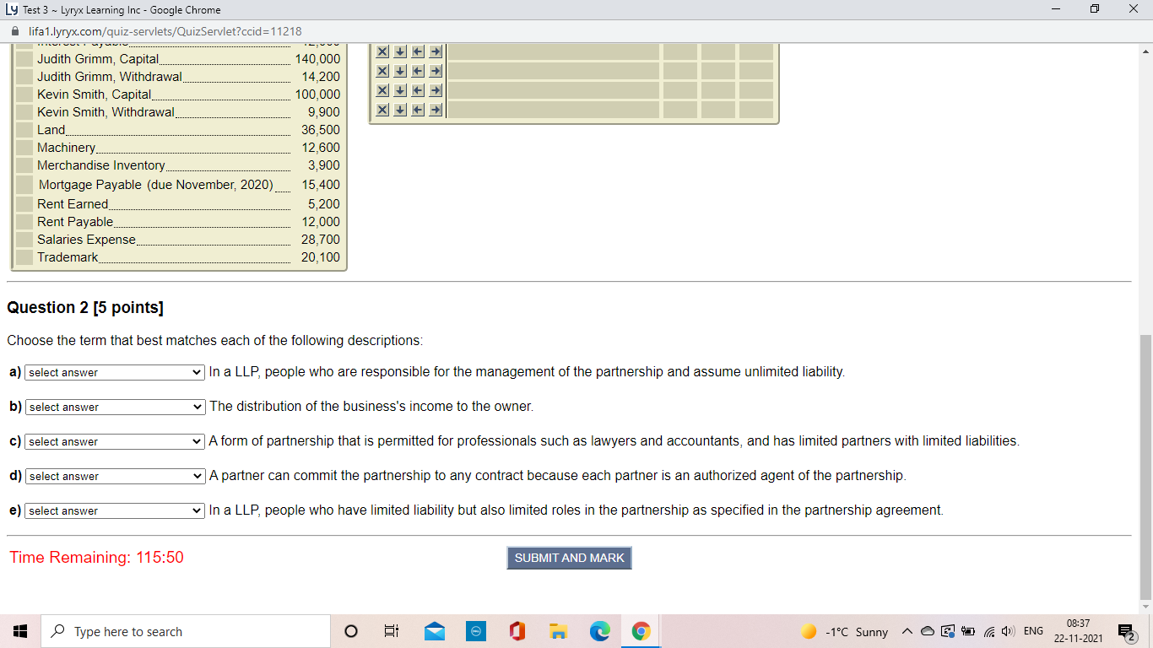This screenshot has width=1153, height=648.
Task: Click the Rent Payable account name
Action: point(75,222)
